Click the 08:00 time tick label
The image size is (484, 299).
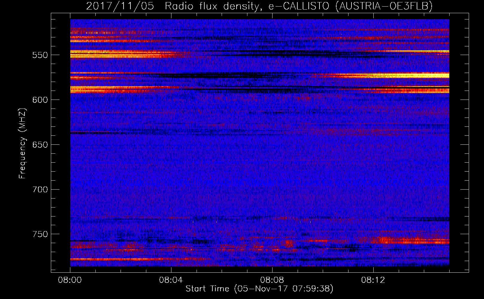(70, 280)
